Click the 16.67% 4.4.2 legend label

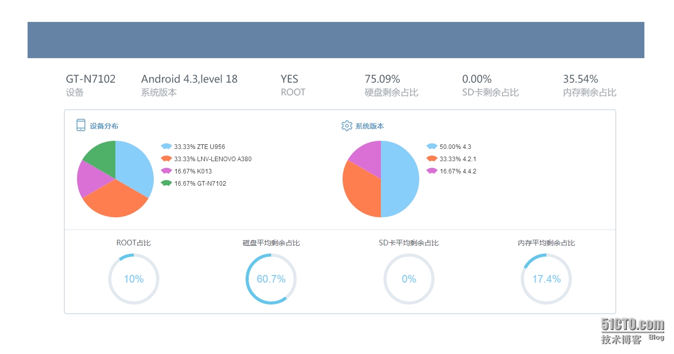click(458, 171)
